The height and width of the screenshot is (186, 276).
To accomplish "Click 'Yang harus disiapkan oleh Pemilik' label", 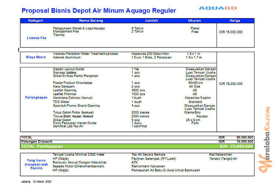I will coord(36,164).
